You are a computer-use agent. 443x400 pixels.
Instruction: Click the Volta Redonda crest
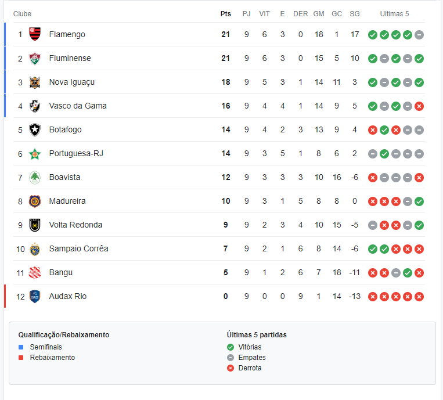[x=35, y=225]
